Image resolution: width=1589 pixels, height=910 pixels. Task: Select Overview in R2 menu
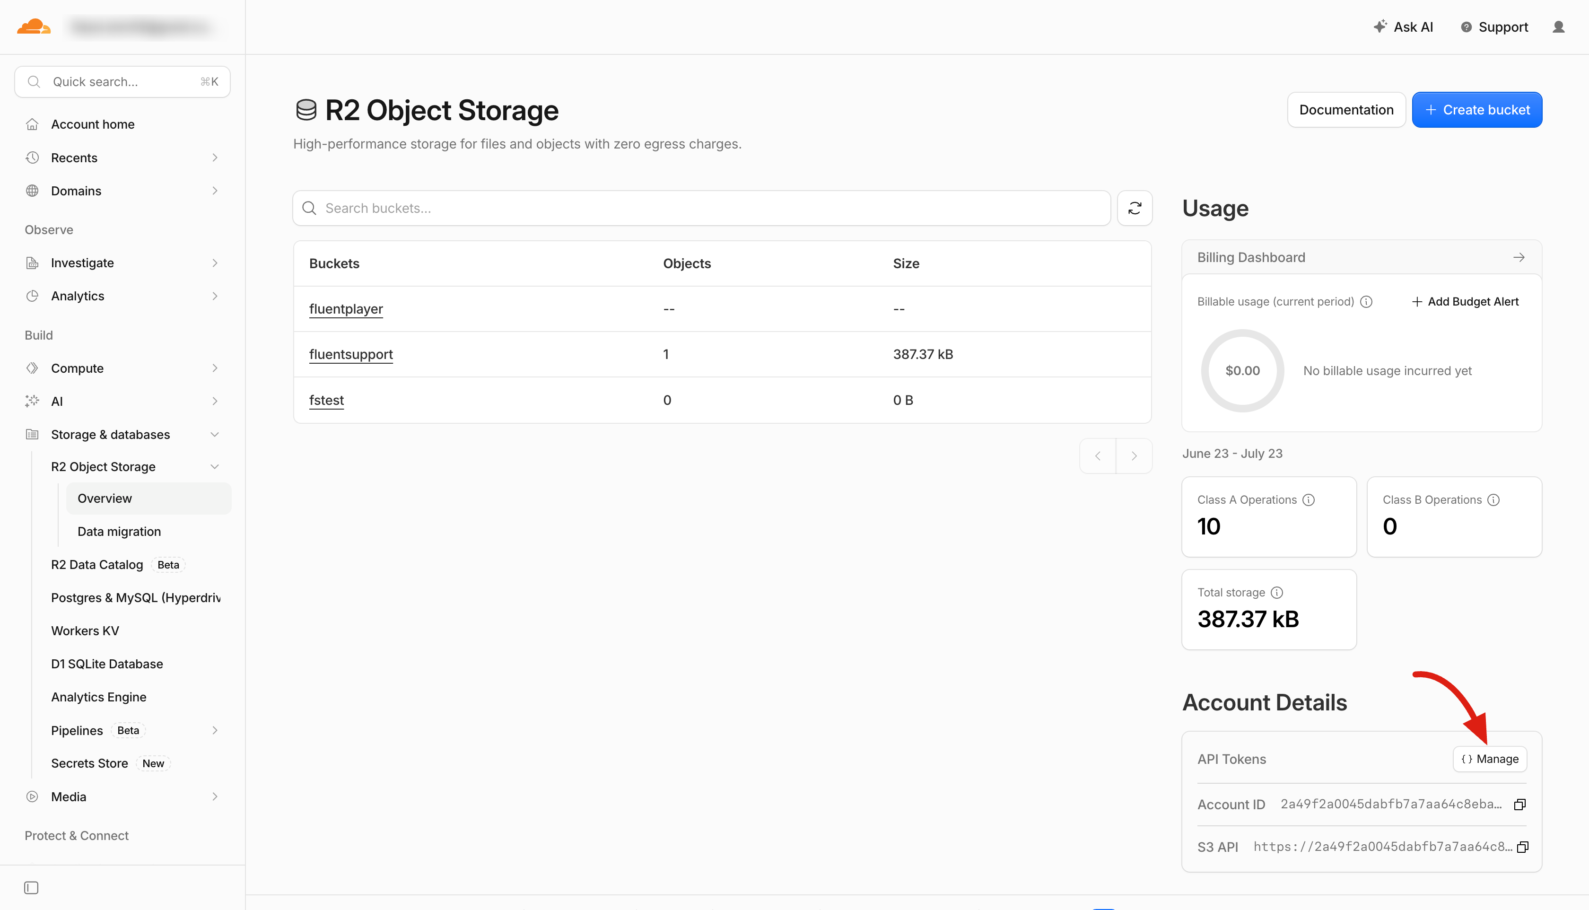pyautogui.click(x=148, y=499)
